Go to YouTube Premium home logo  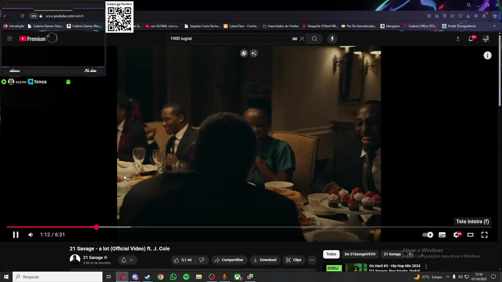(x=33, y=39)
